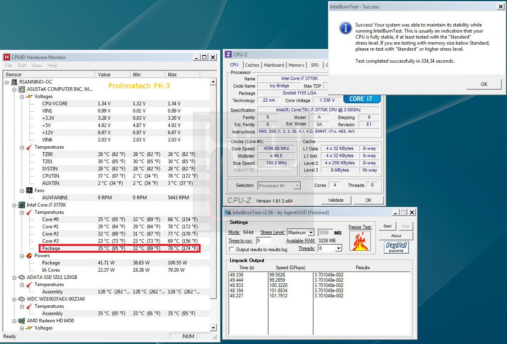
Task: Collapse the AMD Radeon HD 6450 node
Action: point(14,321)
